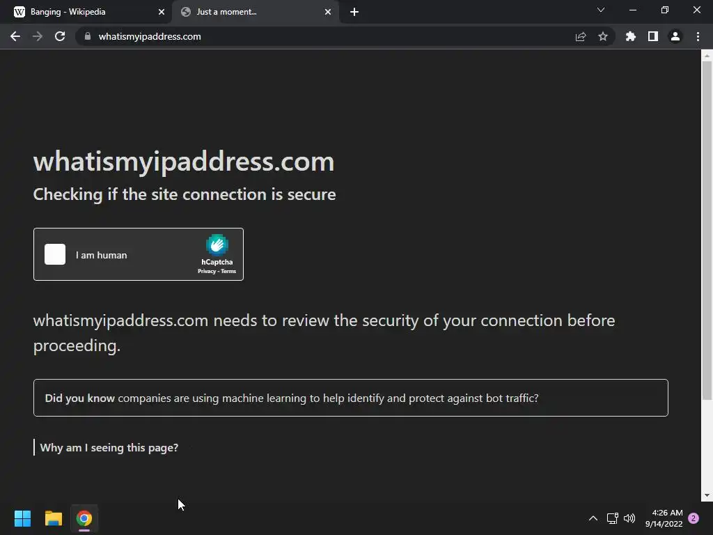Open the hCaptcha Terms link
This screenshot has height=535, width=713.
pos(228,271)
